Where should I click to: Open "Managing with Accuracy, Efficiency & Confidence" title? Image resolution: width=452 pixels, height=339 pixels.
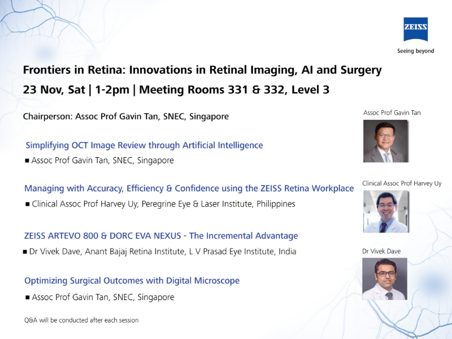tap(189, 188)
